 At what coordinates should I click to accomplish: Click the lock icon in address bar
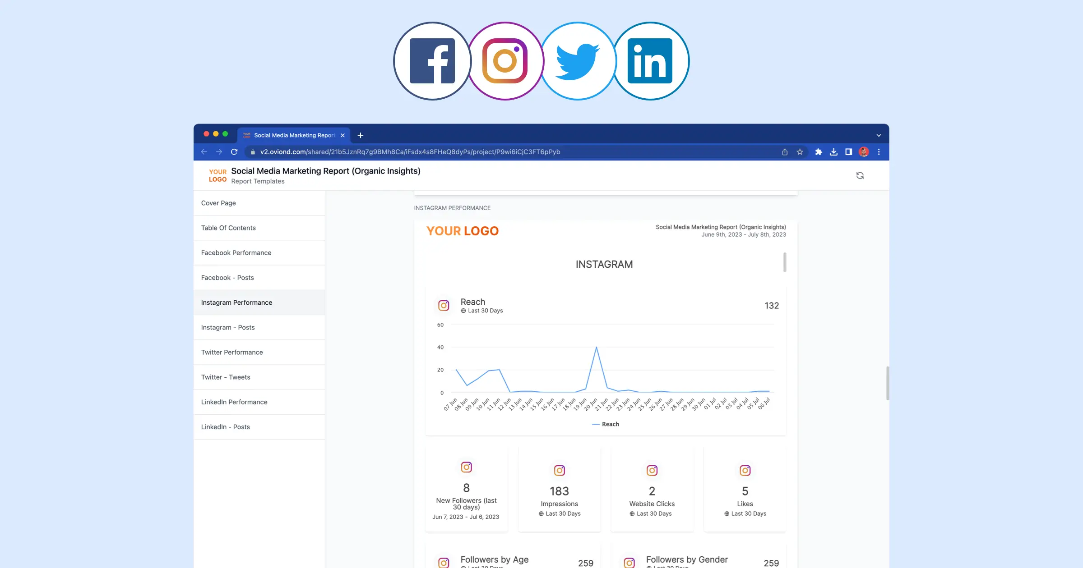(x=253, y=152)
